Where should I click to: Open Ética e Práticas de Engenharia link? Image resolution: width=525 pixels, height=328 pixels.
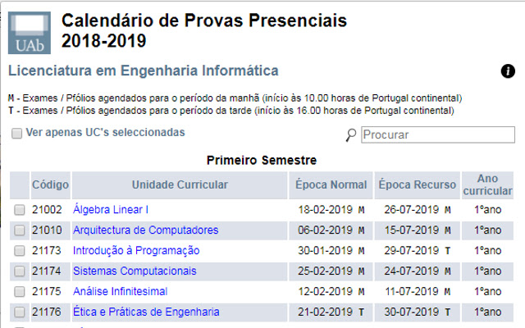(x=146, y=312)
